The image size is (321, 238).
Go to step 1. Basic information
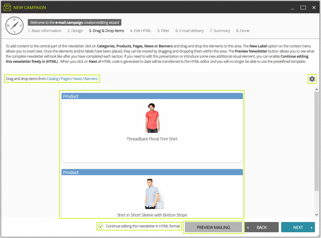(x=45, y=31)
